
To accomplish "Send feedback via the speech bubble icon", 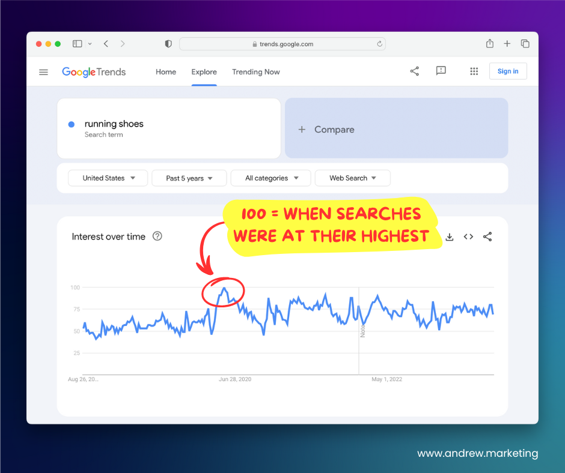I will (441, 71).
